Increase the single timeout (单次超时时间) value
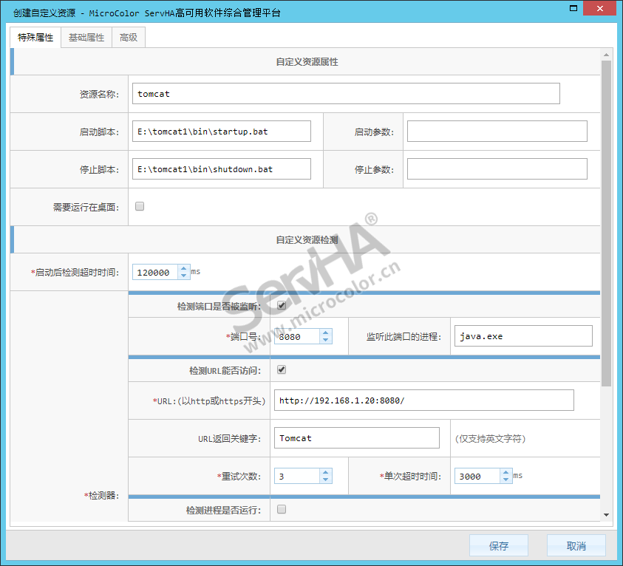The height and width of the screenshot is (566, 623). coord(505,472)
